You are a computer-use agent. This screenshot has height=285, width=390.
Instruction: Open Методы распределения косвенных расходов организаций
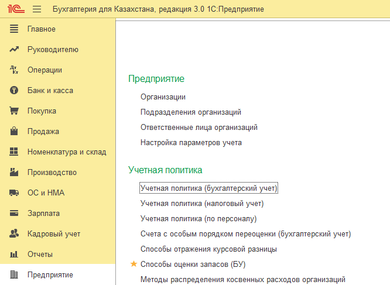[243, 280]
